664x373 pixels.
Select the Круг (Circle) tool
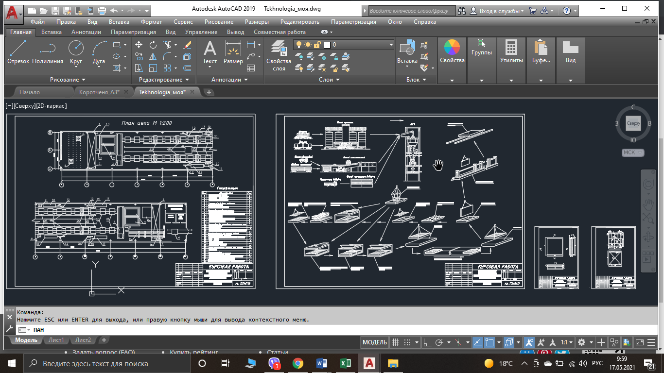[x=76, y=52]
